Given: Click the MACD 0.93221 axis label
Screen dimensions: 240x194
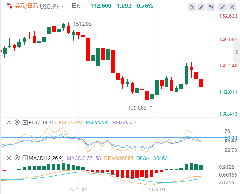Looking at the screenshot, I should (228, 167).
